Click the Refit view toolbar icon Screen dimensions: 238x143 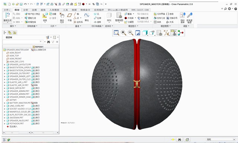click(x=116, y=33)
